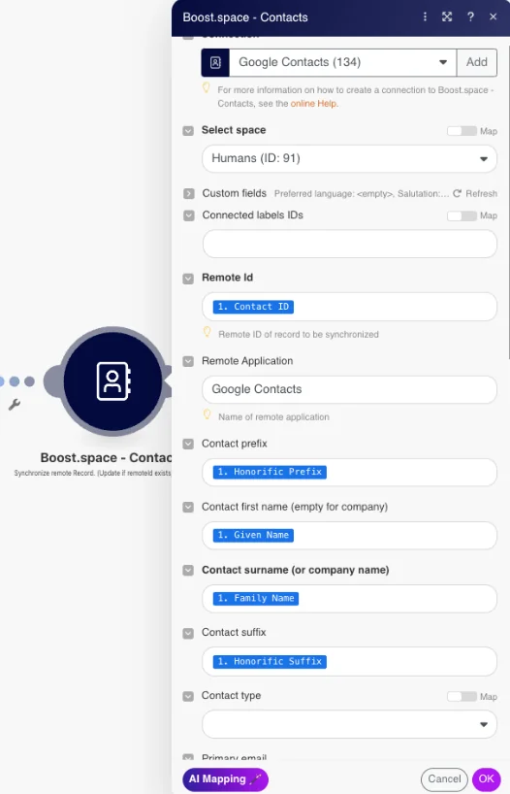
Task: Click 'Remote ID of record to be synchronized' hint
Action: 299,334
